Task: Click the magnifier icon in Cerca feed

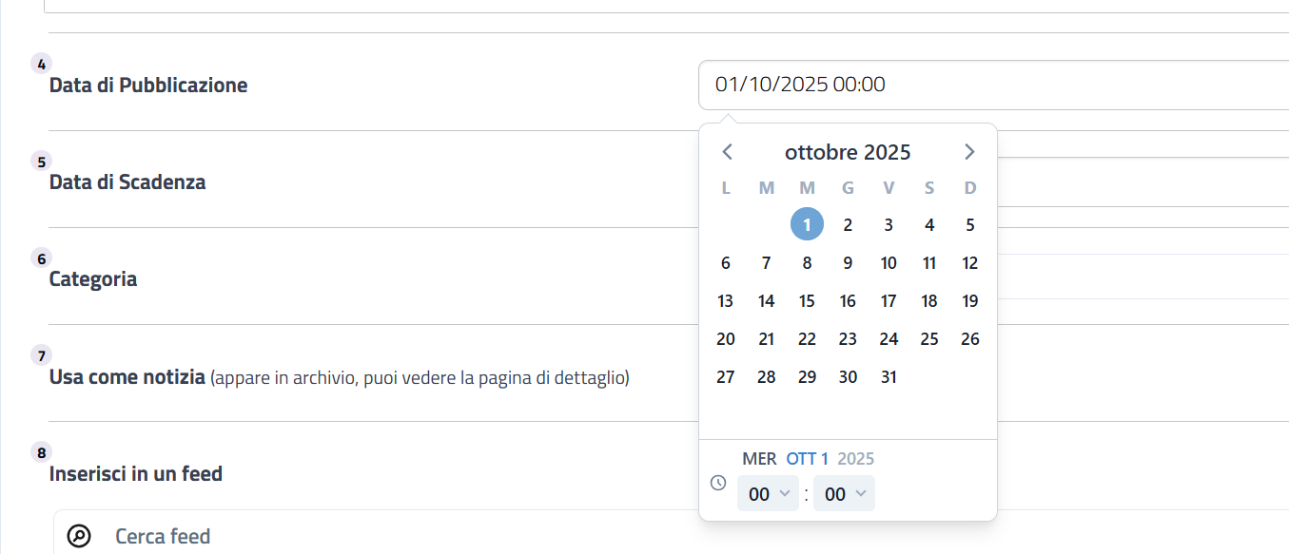Action: tap(80, 537)
